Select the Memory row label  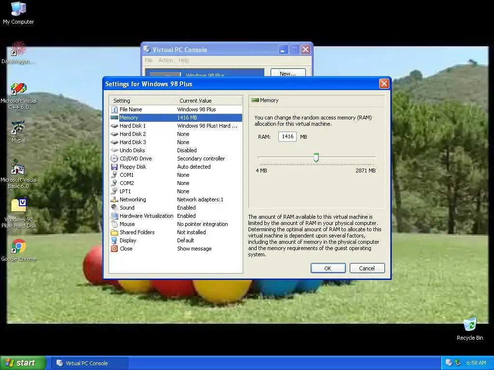[x=129, y=118]
